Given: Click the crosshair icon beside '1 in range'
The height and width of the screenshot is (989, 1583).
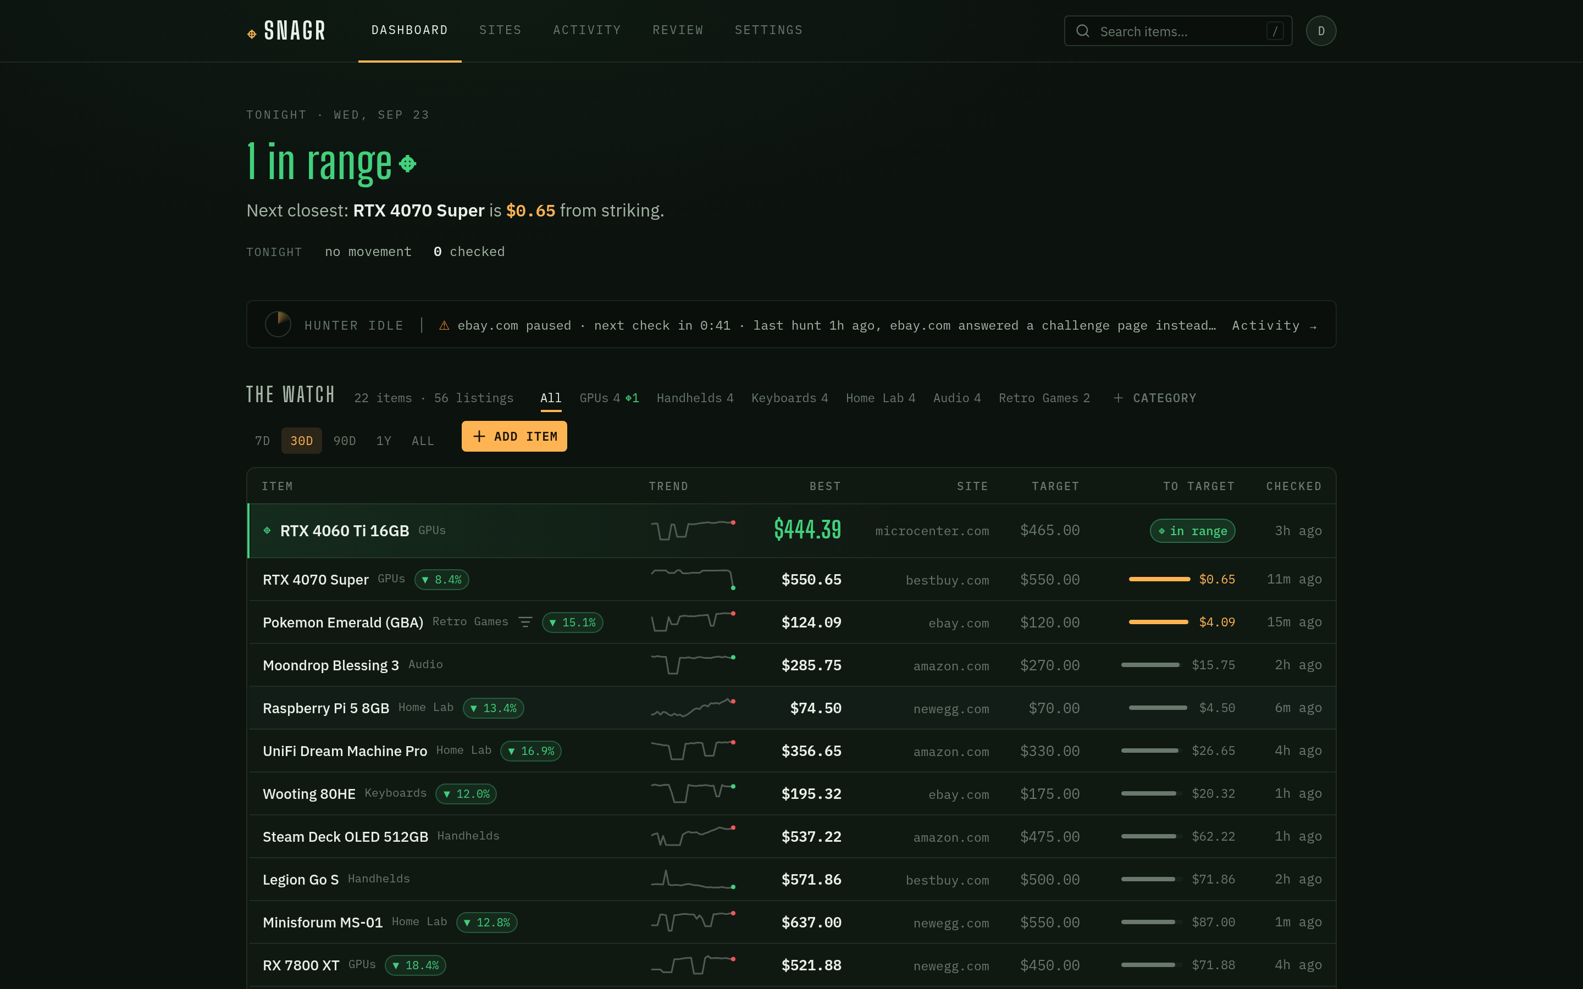Looking at the screenshot, I should (x=407, y=164).
